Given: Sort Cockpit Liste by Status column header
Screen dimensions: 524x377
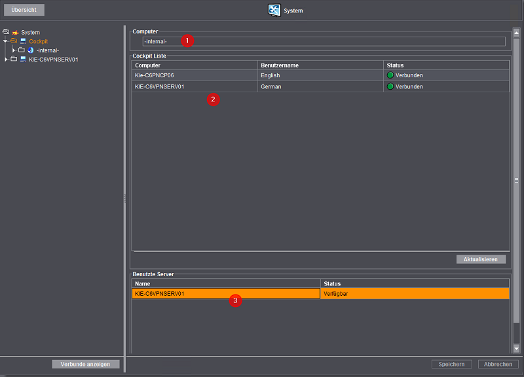Looking at the screenshot, I should [x=445, y=65].
